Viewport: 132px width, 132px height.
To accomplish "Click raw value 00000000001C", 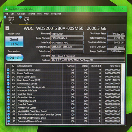I will [113, 108].
